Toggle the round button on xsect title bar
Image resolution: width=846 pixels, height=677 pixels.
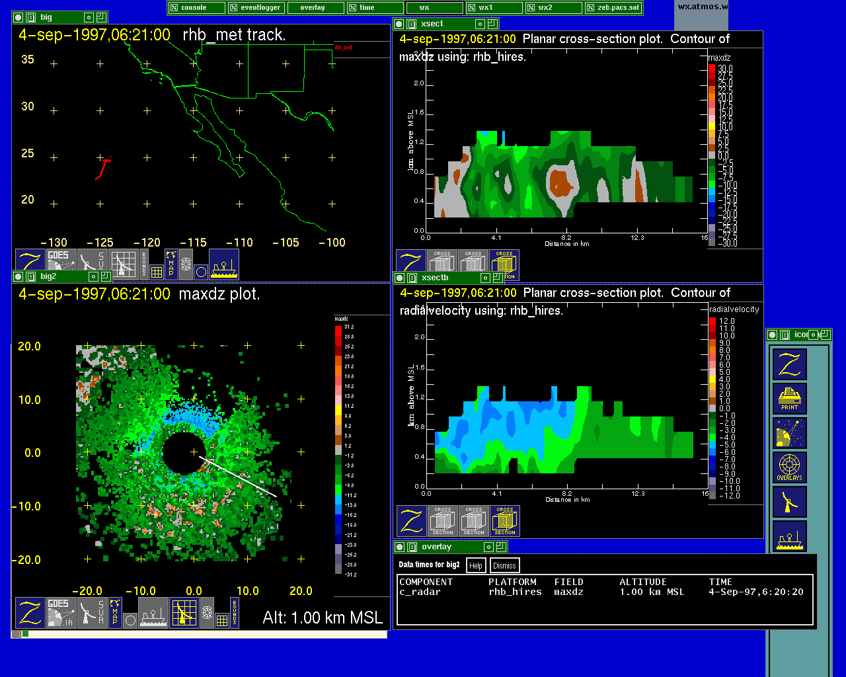399,24
